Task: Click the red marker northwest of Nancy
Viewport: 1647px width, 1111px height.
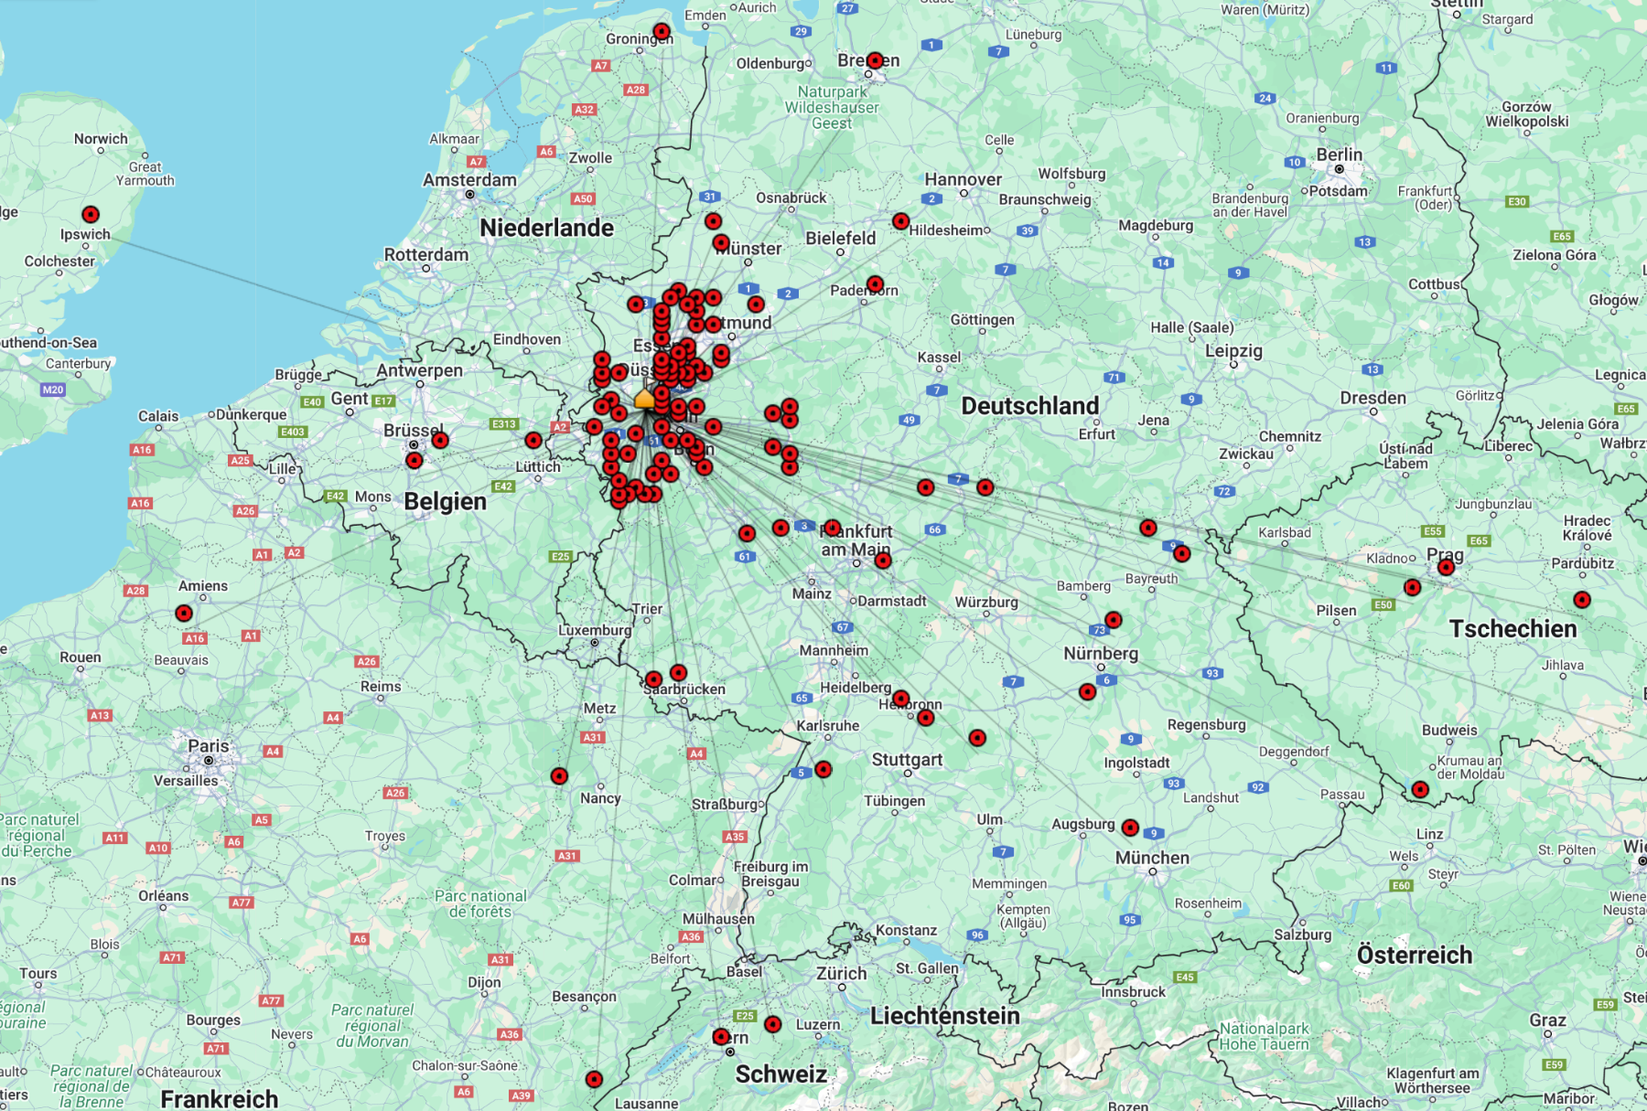Action: 559,776
